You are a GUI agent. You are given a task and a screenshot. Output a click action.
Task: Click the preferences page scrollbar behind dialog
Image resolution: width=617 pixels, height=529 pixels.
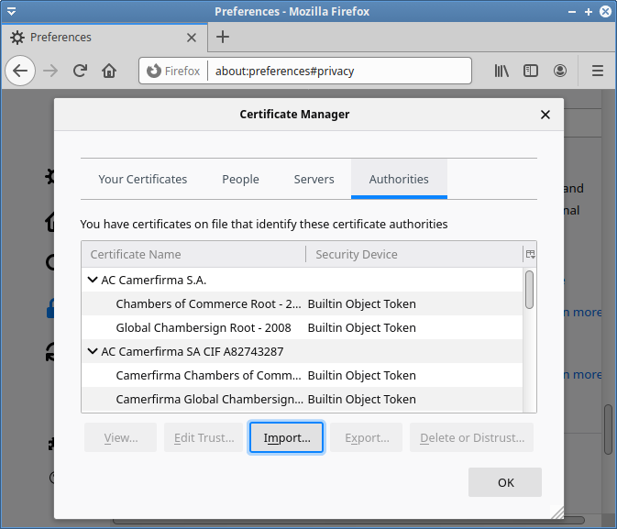pos(609,429)
